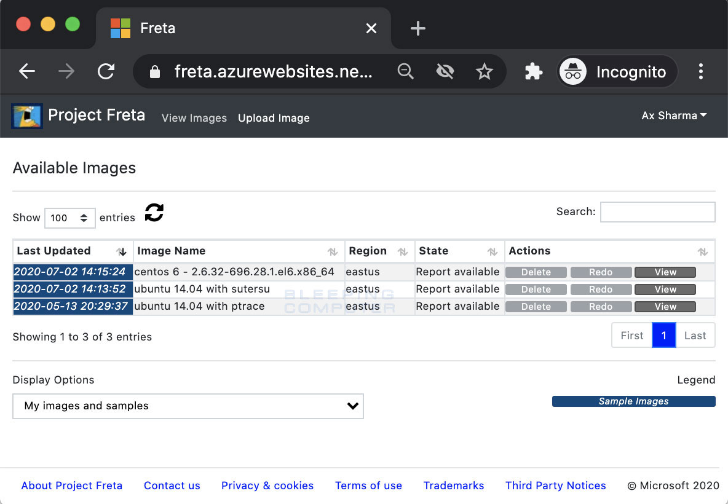
Task: Open the Upload Image nav item
Action: tap(274, 118)
